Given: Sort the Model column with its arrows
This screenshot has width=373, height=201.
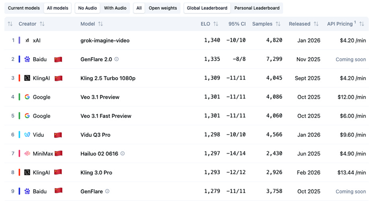Looking at the screenshot, I should click(x=101, y=24).
